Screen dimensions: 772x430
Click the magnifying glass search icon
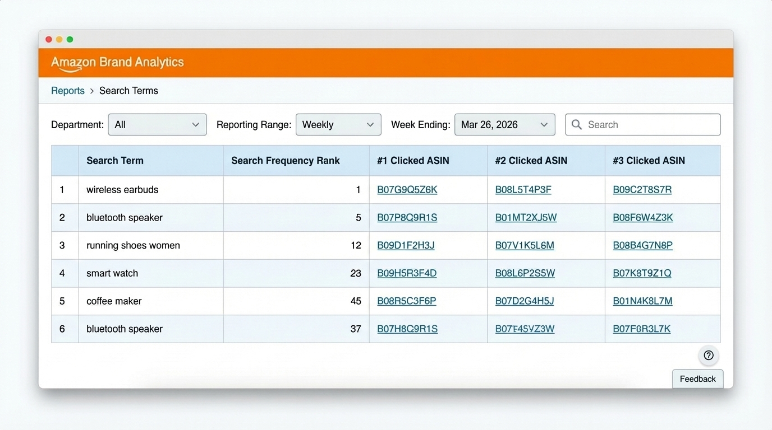point(576,124)
